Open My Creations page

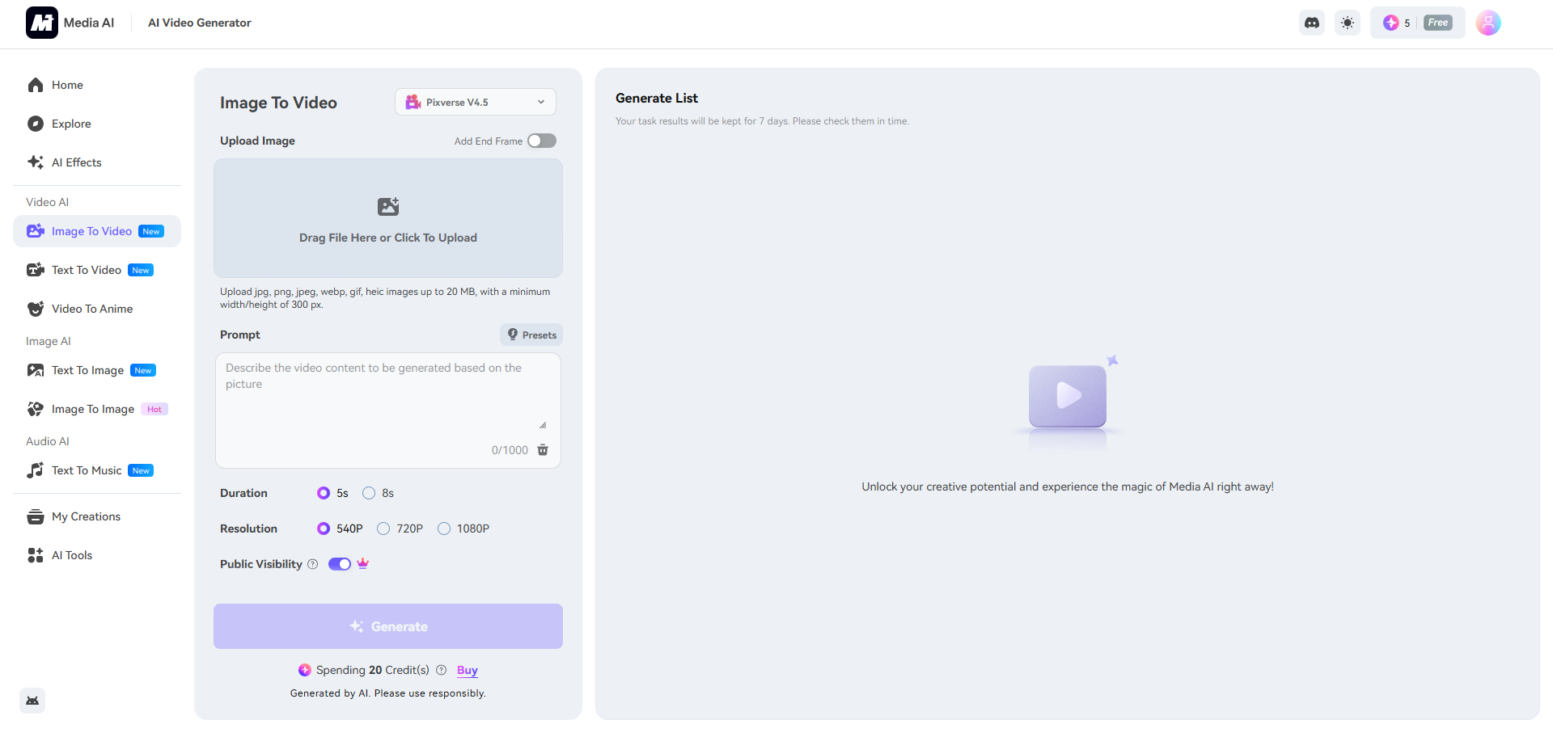(x=97, y=516)
